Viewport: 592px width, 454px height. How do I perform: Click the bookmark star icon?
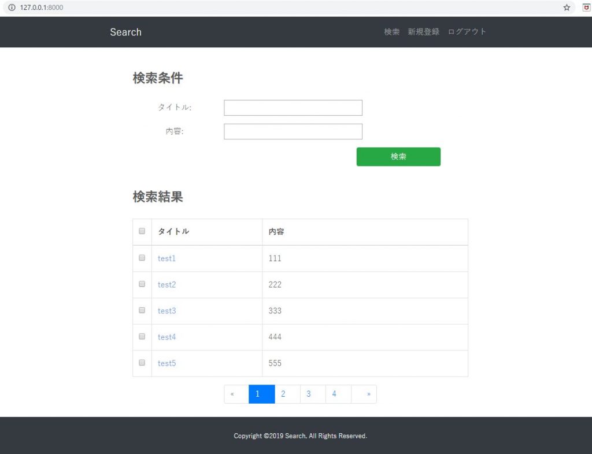coord(567,8)
